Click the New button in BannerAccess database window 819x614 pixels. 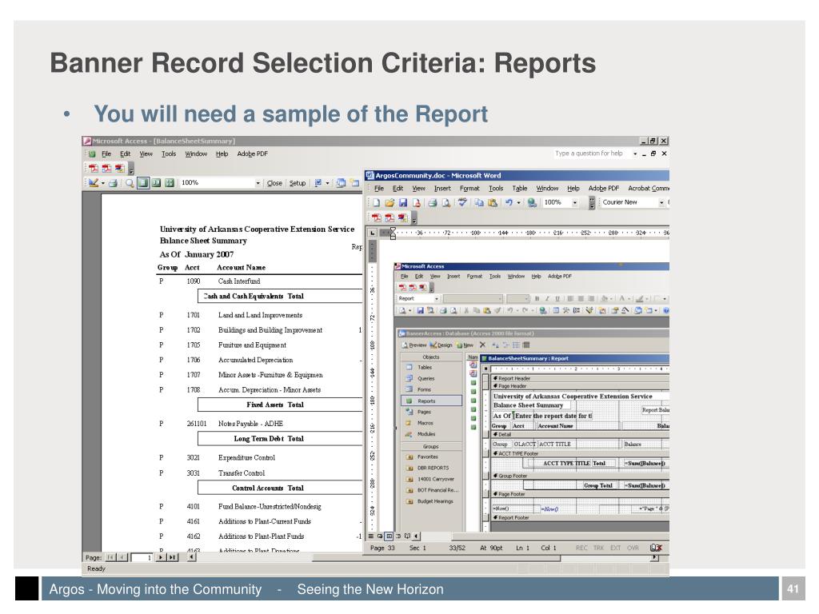pyautogui.click(x=465, y=345)
